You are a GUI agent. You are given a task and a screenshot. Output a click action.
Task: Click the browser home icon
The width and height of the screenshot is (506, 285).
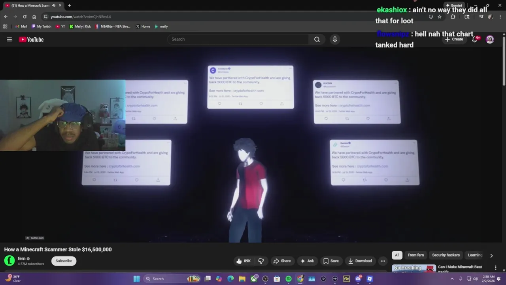34,17
